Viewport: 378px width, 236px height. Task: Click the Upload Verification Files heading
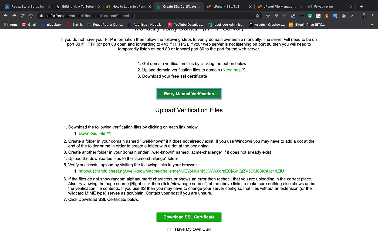click(189, 110)
